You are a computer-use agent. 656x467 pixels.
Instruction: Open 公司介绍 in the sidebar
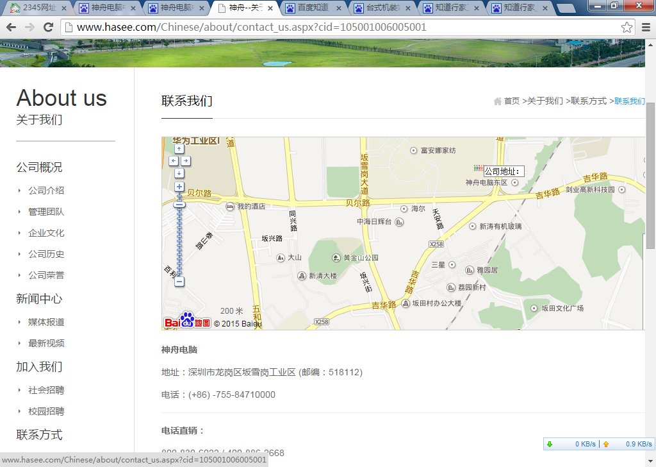pyautogui.click(x=46, y=191)
